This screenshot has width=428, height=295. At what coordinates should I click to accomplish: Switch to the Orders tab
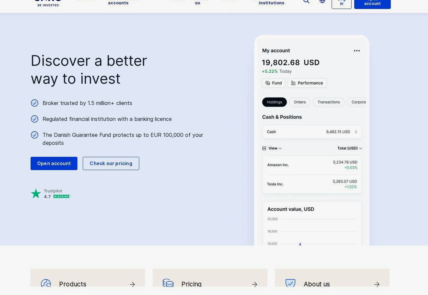pyautogui.click(x=300, y=102)
